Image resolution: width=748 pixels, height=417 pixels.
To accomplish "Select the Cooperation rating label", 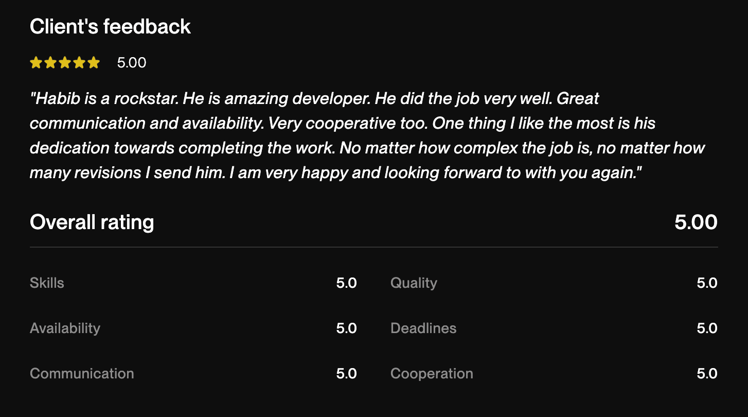I will coord(432,374).
